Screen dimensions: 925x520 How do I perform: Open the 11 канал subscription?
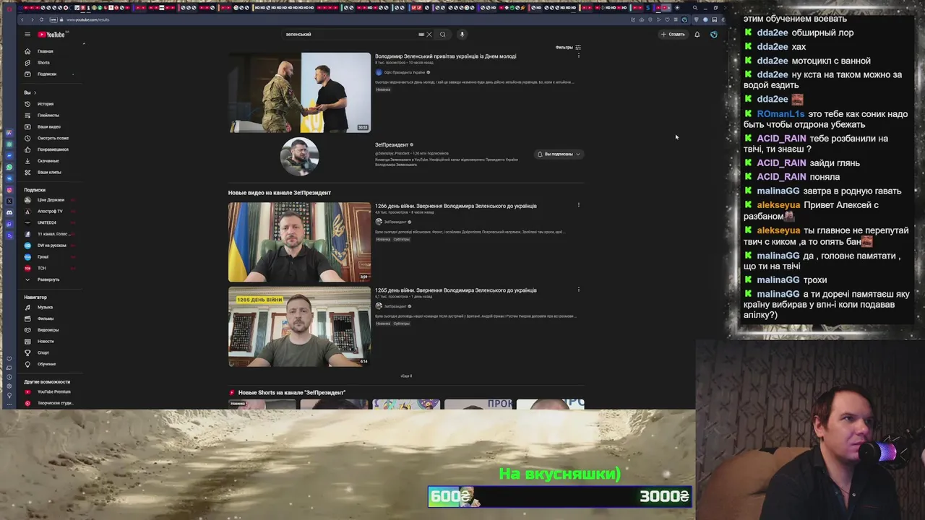53,234
